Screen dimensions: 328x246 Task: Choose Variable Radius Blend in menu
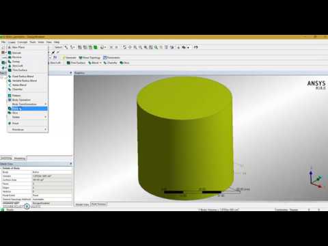[x=27, y=81]
